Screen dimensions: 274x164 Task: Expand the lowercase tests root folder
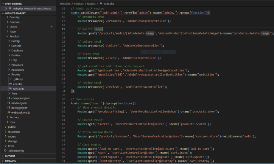[6, 146]
